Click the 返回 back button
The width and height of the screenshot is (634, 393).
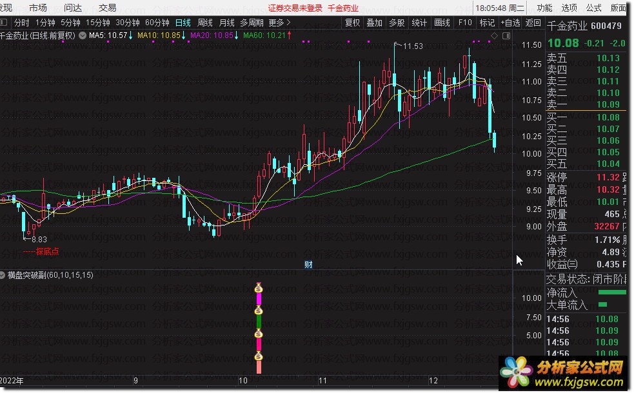click(533, 23)
